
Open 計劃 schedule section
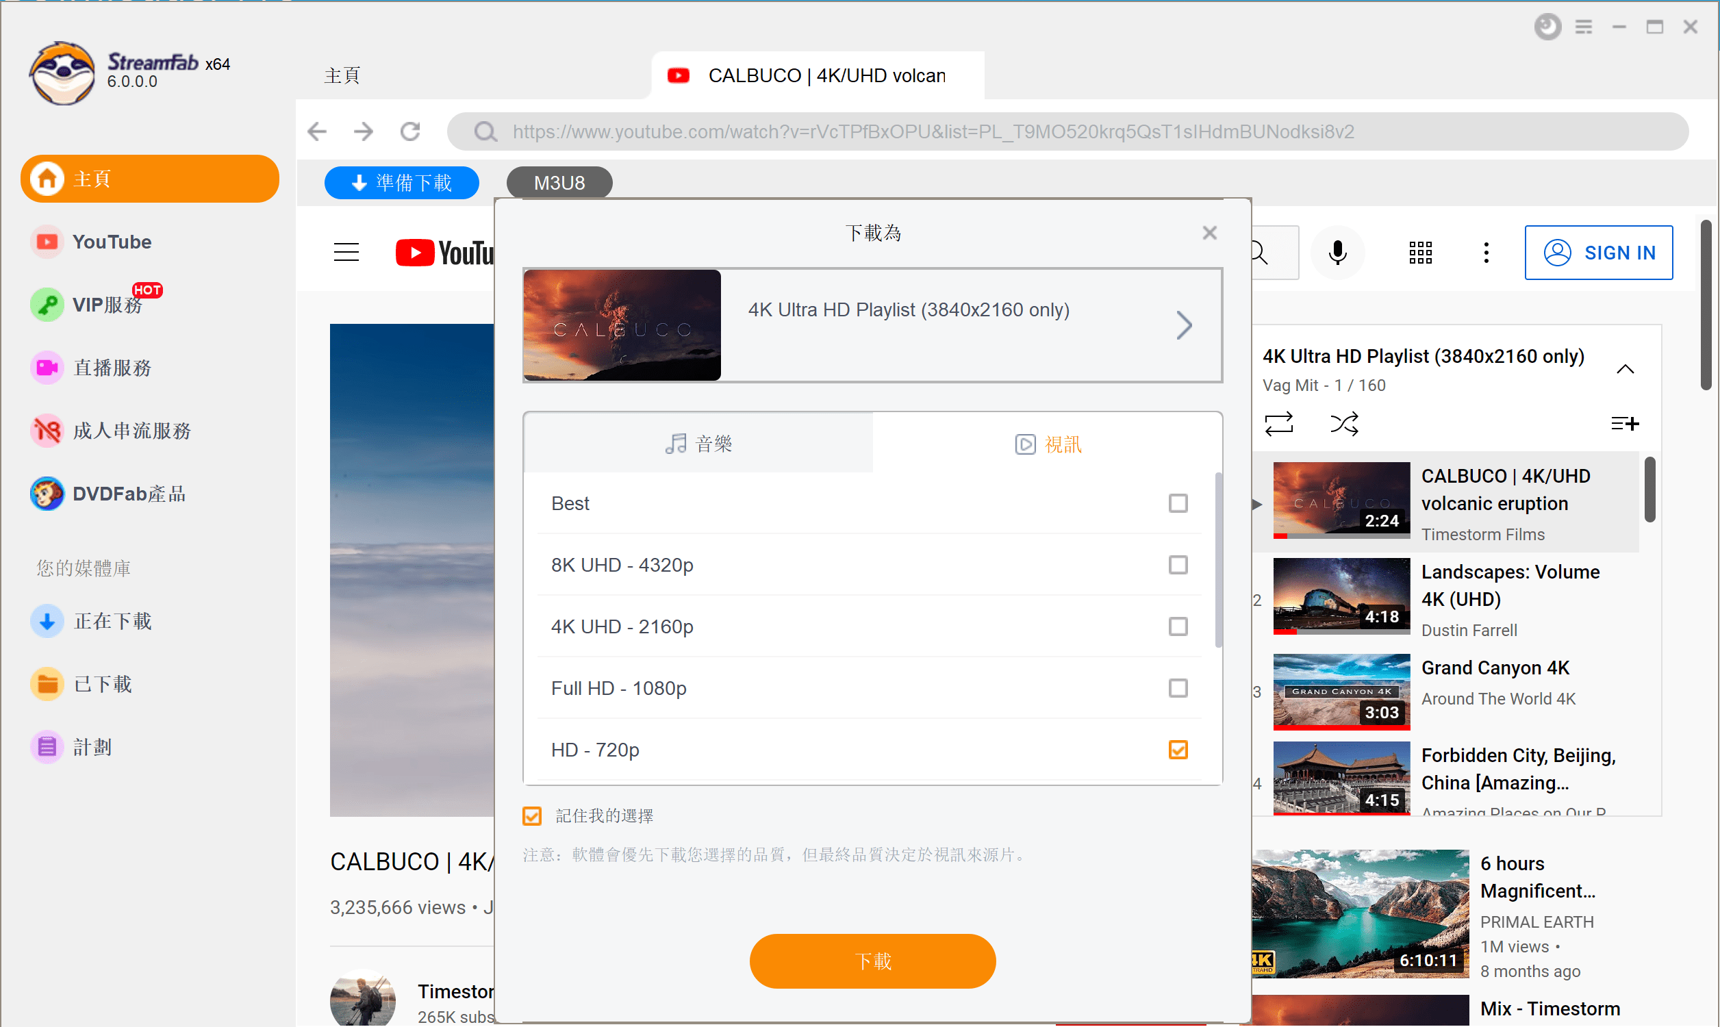click(72, 747)
